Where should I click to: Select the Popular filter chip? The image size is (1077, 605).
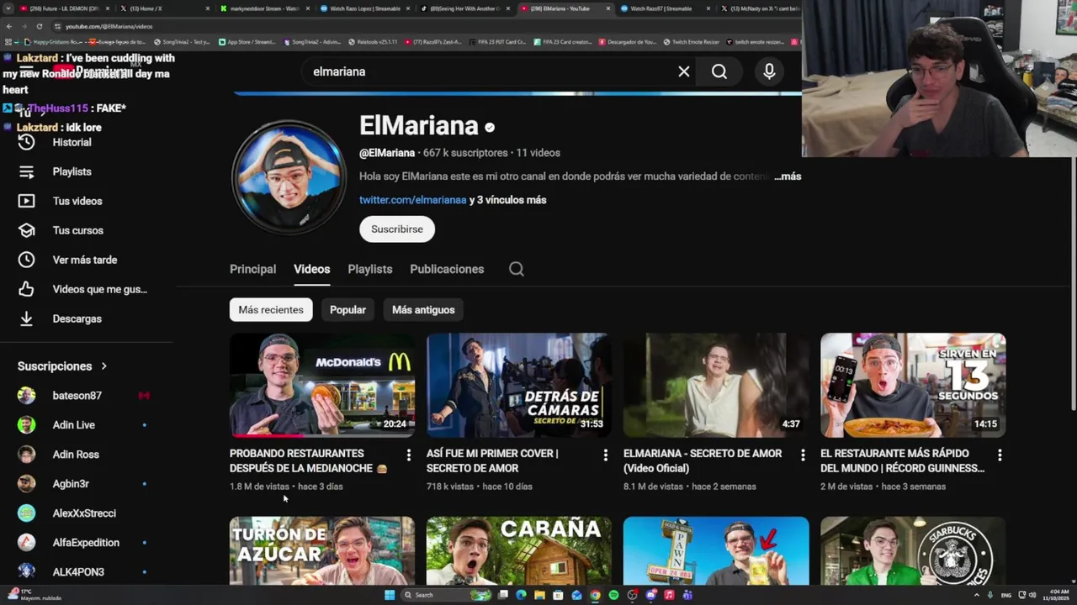(x=348, y=310)
